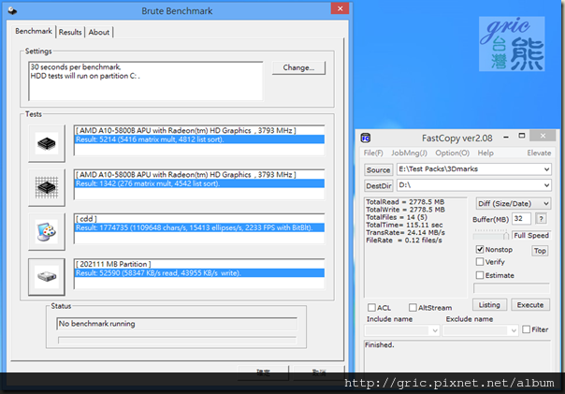The height and width of the screenshot is (394, 565).
Task: Click the Change... settings button
Action: coord(298,67)
